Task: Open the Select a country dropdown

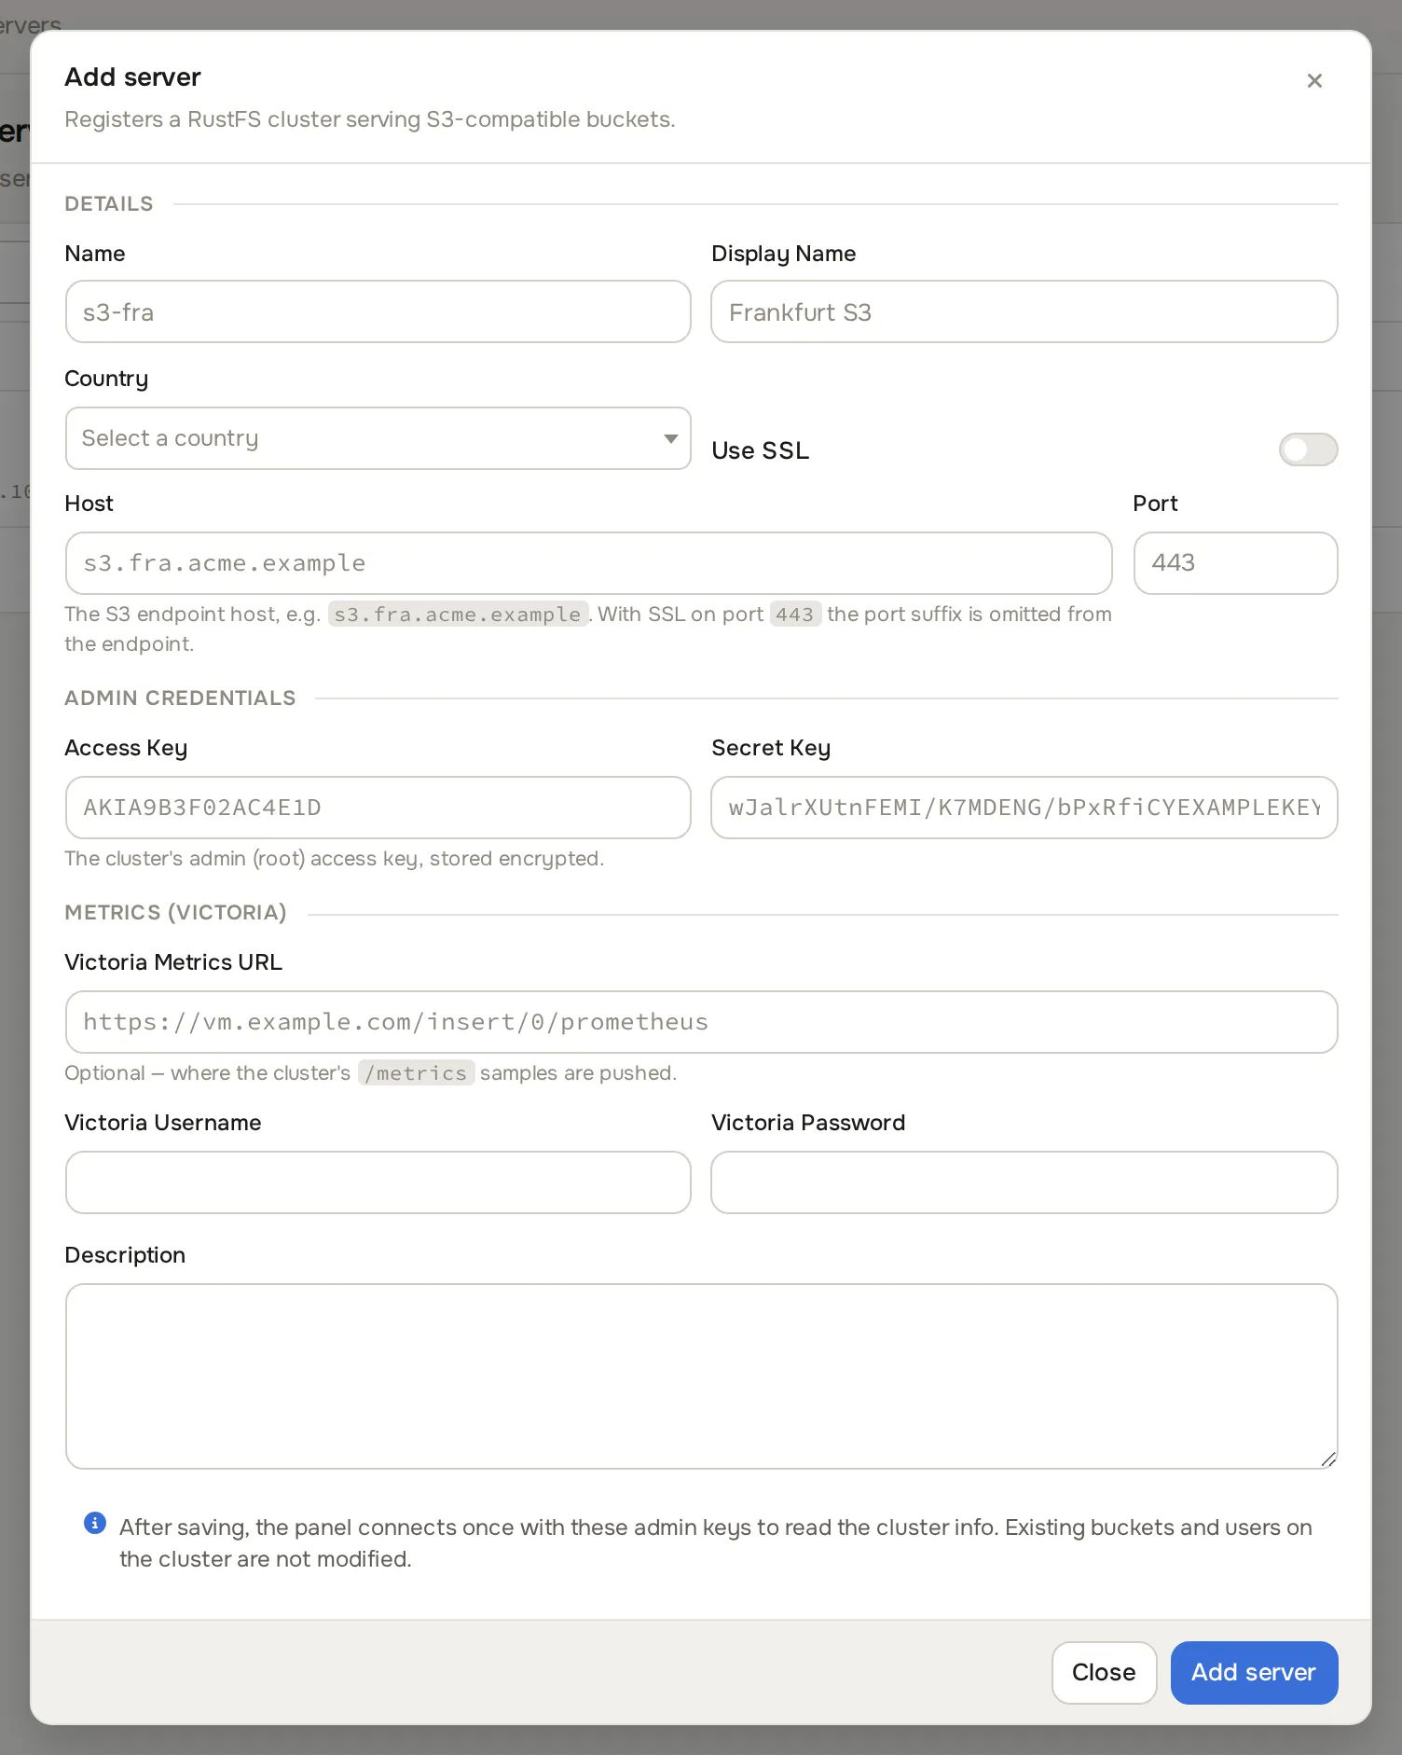Action: tap(378, 438)
